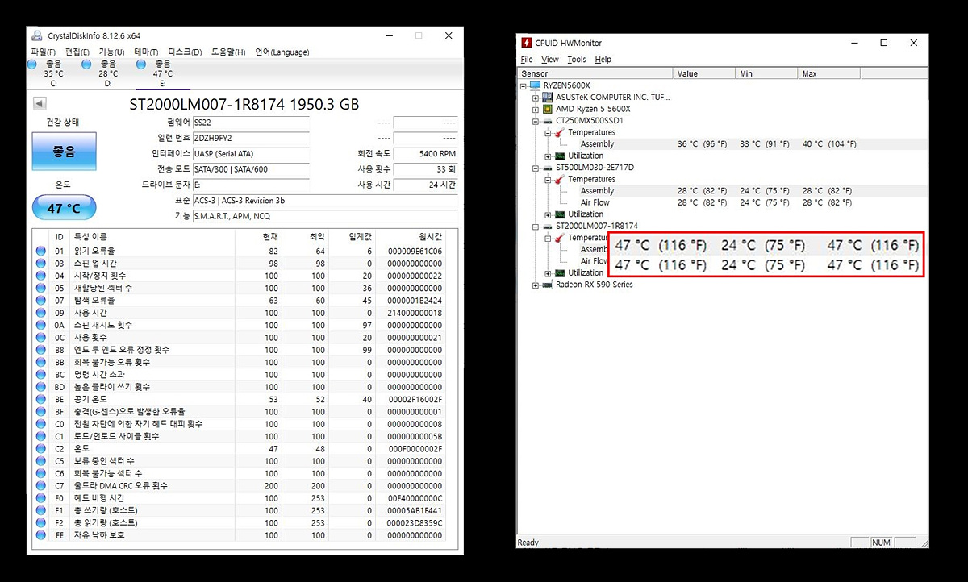Expand the AMD Ryzen 5 5600X node
Viewport: 968px width, 582px height.
pyautogui.click(x=536, y=109)
